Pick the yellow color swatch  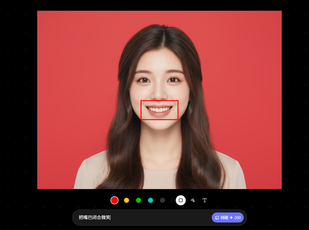127,200
